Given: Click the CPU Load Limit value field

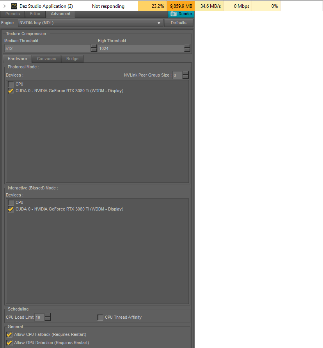Looking at the screenshot, I should [39, 318].
